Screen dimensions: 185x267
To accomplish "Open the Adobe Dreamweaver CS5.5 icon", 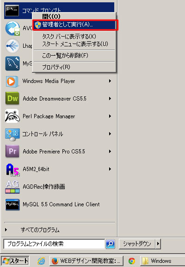I will tap(12, 98).
